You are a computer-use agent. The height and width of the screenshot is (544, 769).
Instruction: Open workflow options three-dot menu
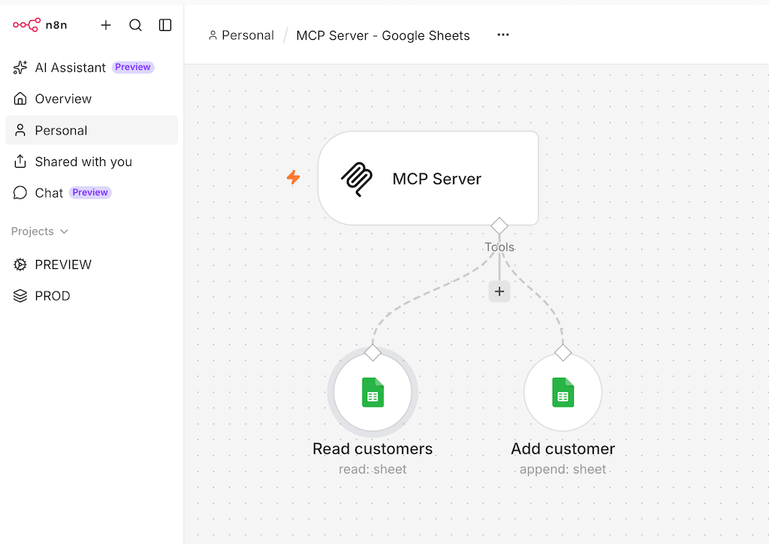pos(502,35)
